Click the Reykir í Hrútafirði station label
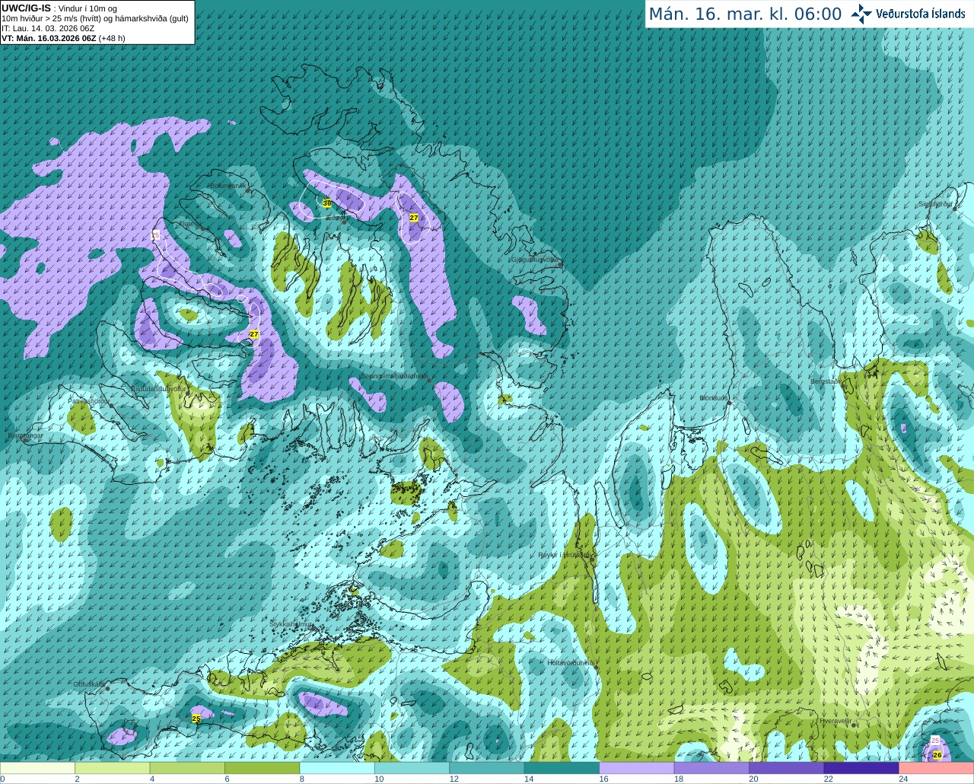 pyautogui.click(x=564, y=555)
